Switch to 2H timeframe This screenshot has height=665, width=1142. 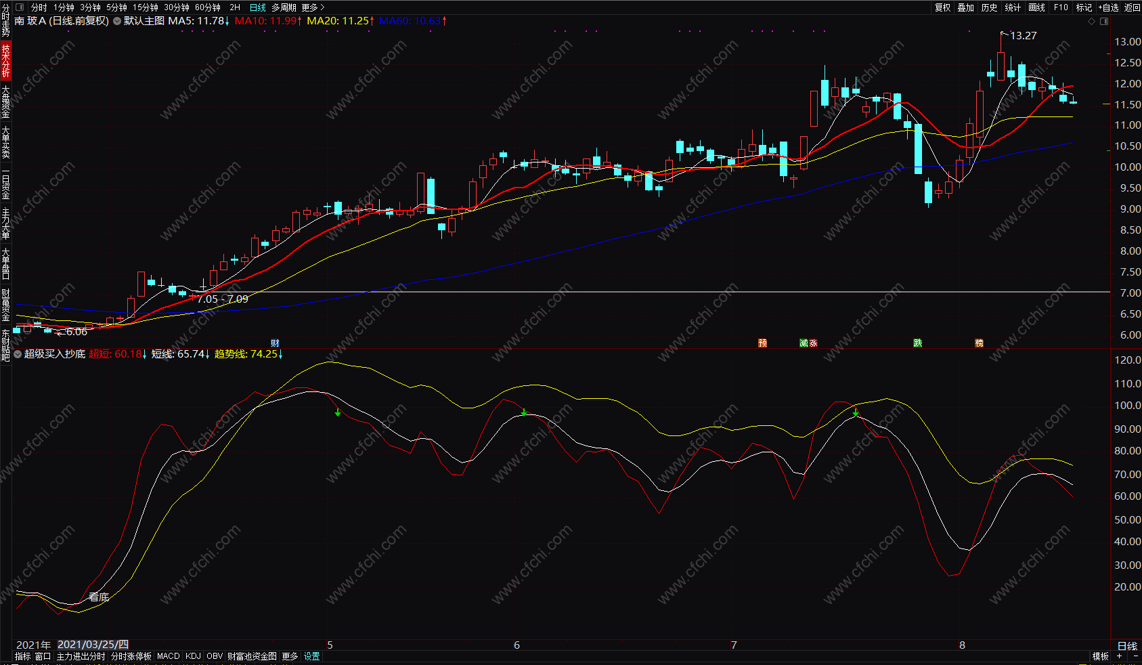[235, 7]
